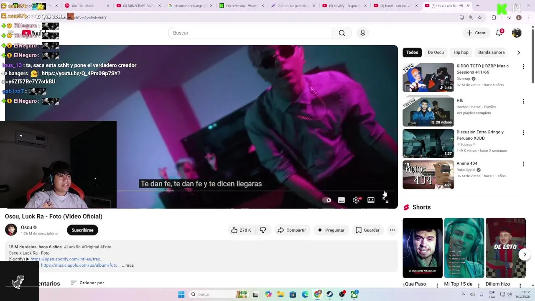Select the Todos filter chip

(412, 52)
